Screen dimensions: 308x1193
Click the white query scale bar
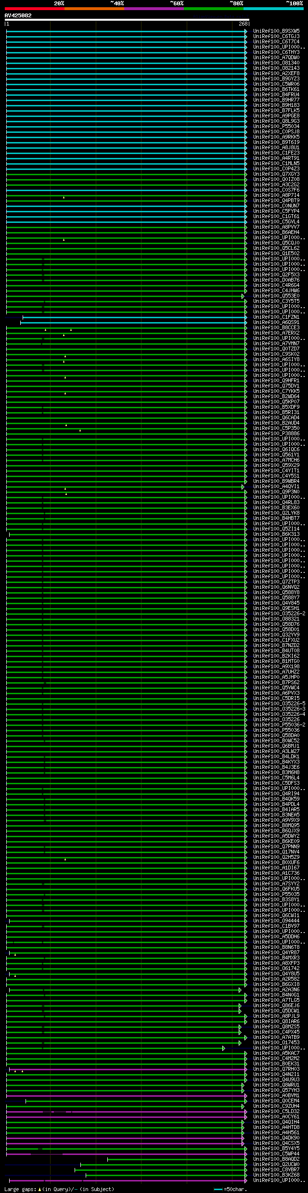point(127,20)
